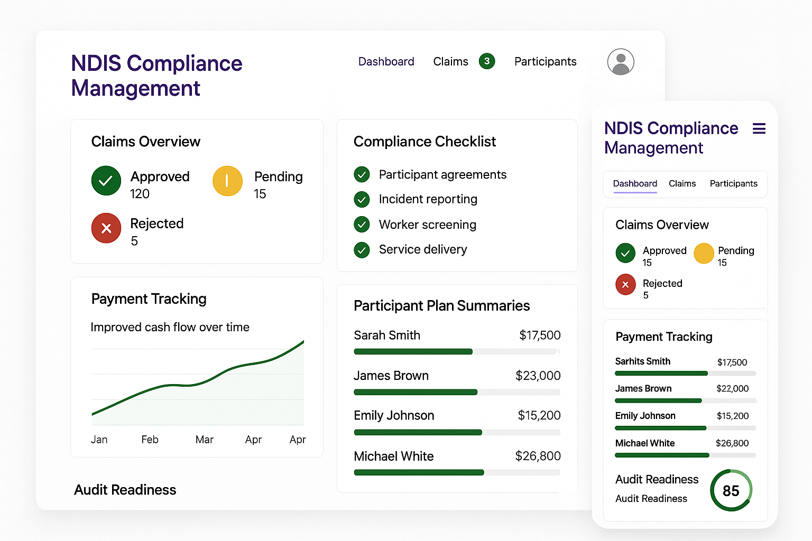Image resolution: width=812 pixels, height=541 pixels.
Task: Open the user profile avatar icon
Action: tap(621, 62)
